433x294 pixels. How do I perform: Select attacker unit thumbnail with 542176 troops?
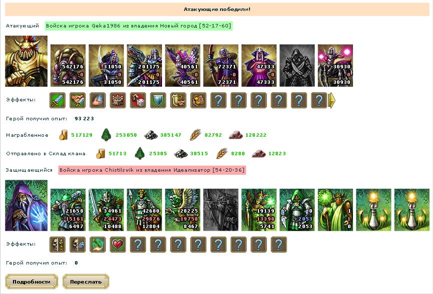pyautogui.click(x=68, y=66)
